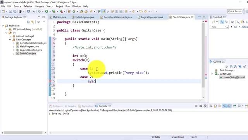
Task: Click the Active link in Task List
Action: (245, 27)
